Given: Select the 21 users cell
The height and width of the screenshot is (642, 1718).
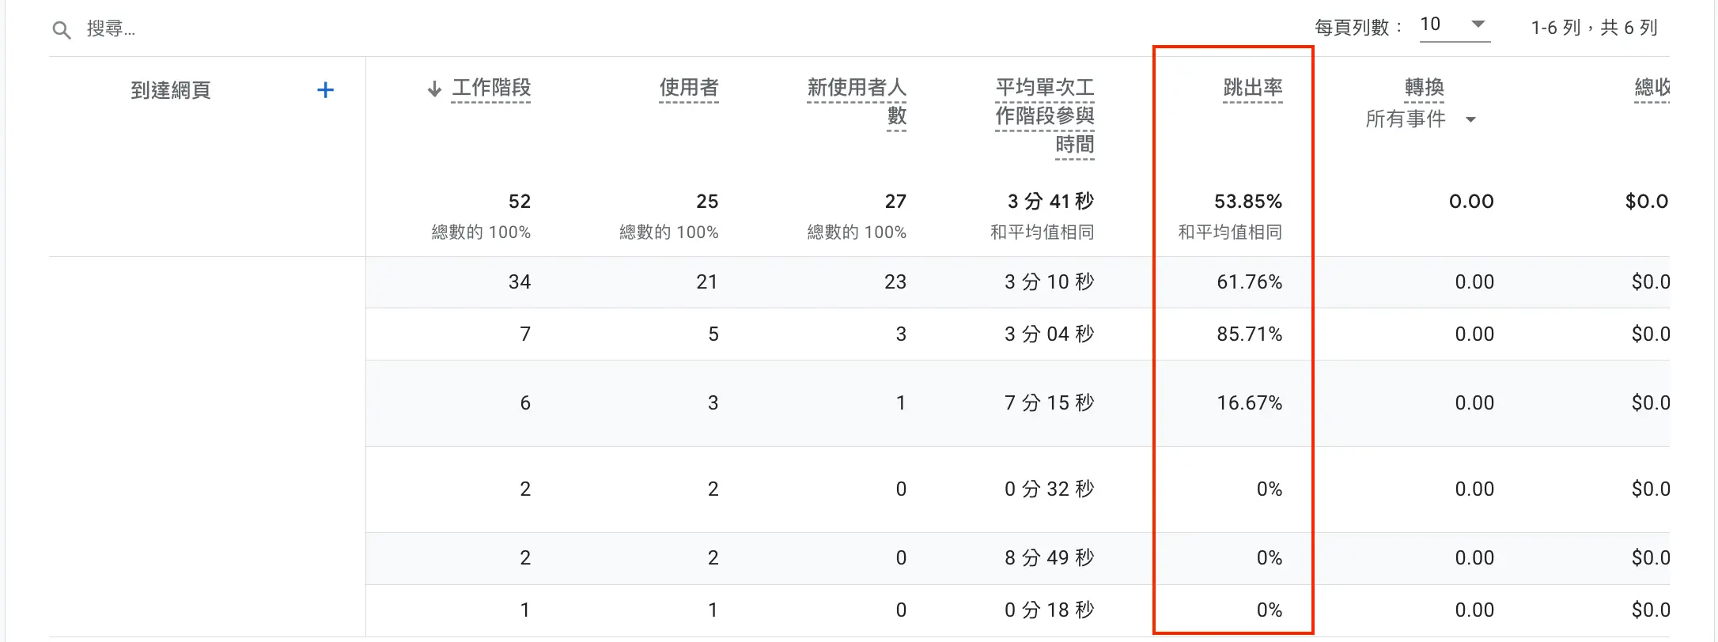Looking at the screenshot, I should (x=707, y=282).
